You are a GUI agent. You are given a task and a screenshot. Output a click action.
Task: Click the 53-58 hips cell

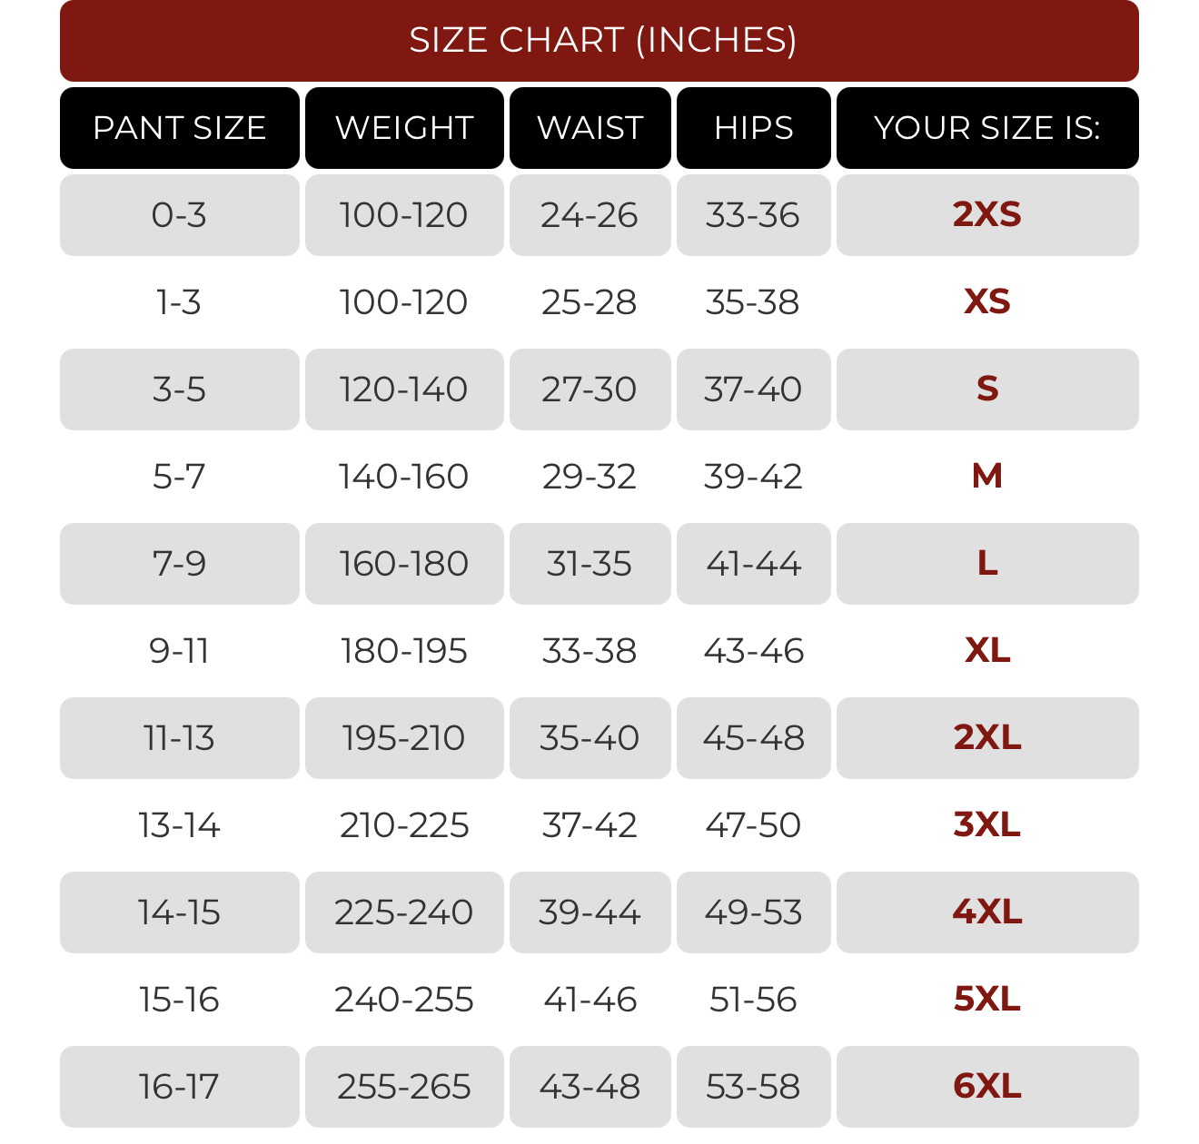(x=754, y=1087)
